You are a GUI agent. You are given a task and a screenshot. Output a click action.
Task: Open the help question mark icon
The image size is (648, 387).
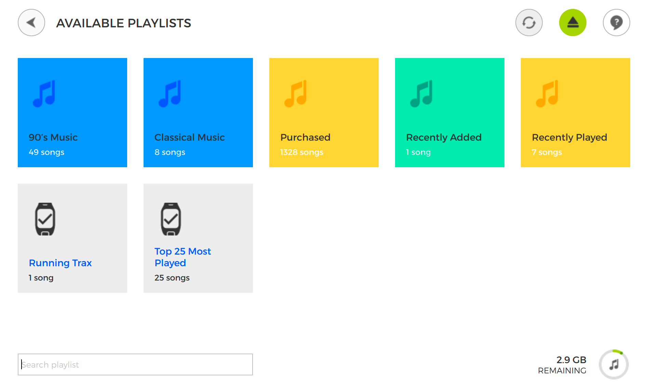(616, 23)
